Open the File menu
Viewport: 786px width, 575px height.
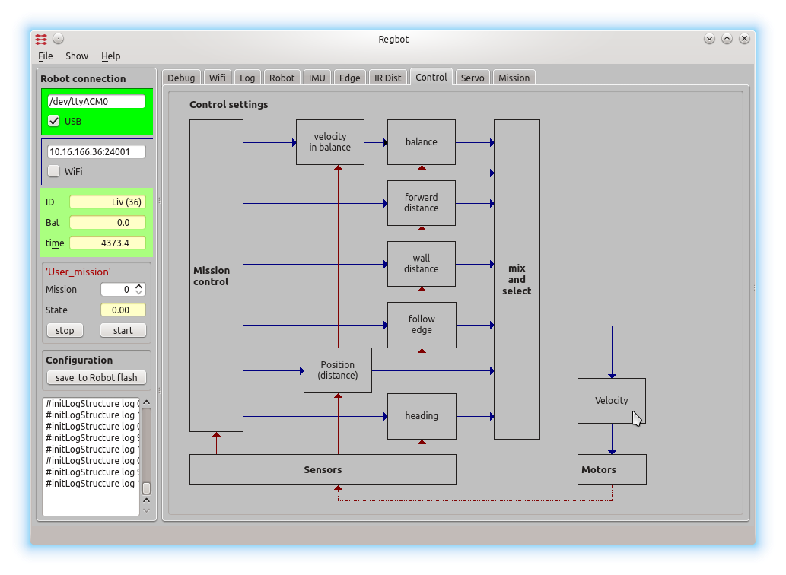pos(46,56)
